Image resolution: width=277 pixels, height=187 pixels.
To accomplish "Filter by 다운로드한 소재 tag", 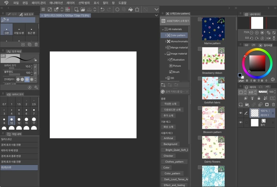I will 172,110.
